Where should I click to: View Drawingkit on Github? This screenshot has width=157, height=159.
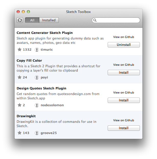(124, 120)
